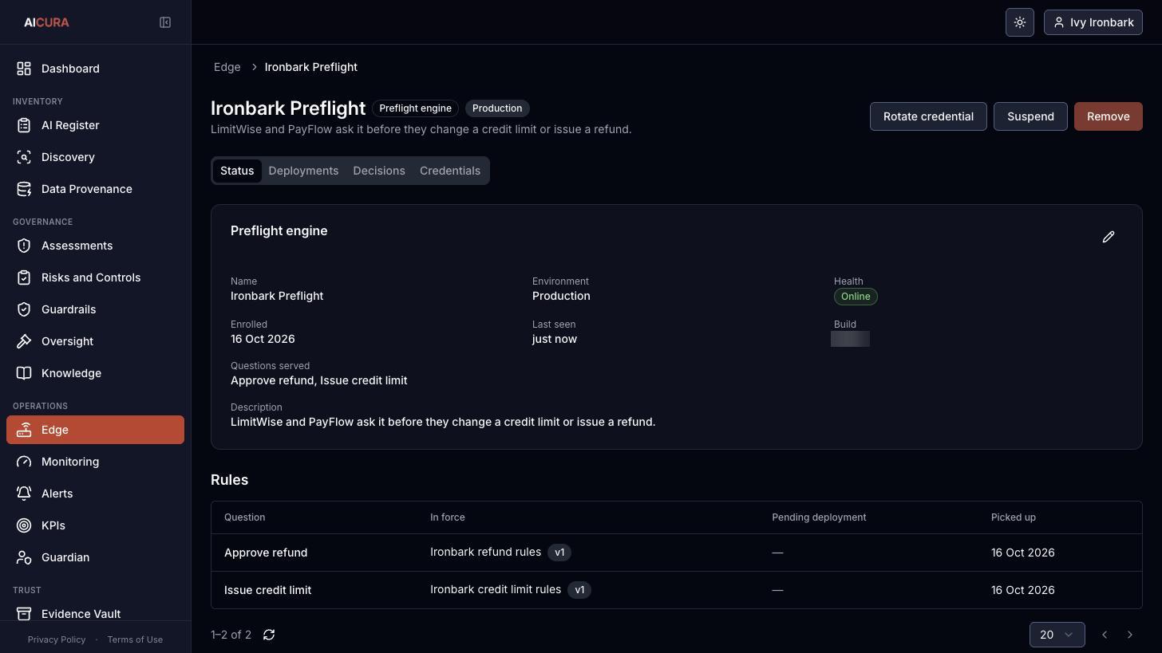The height and width of the screenshot is (653, 1162).
Task: Open the Discovery page
Action: [95, 157]
